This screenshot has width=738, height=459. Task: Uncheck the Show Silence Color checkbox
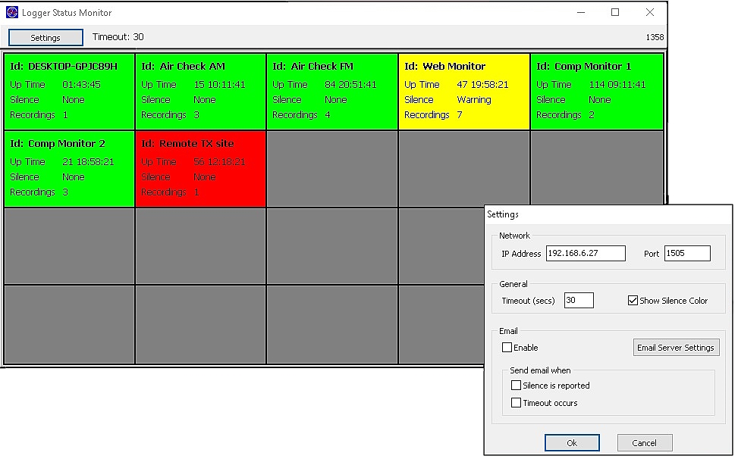pos(633,300)
